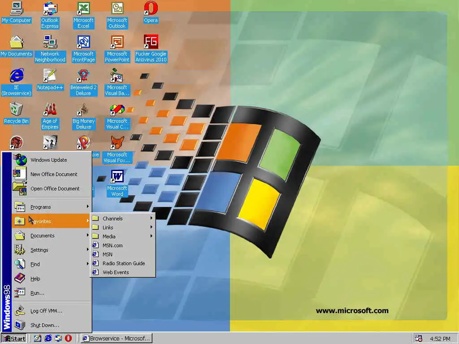The height and width of the screenshot is (344, 459).
Task: Select Shut Down... in the Start menu
Action: (x=52, y=325)
